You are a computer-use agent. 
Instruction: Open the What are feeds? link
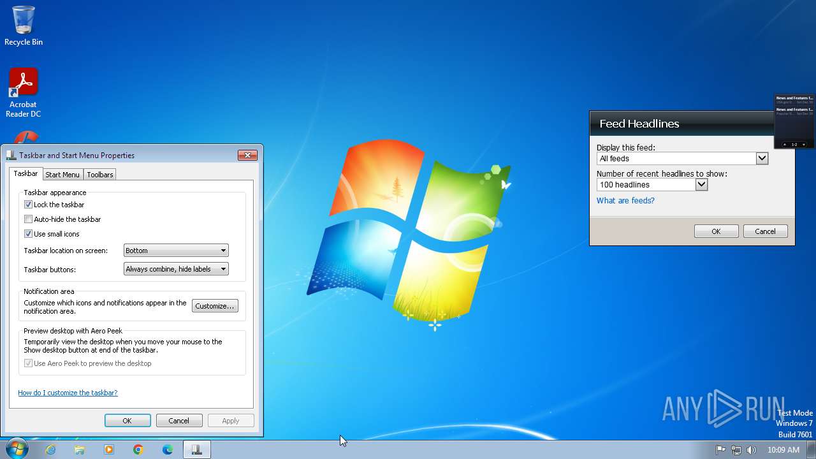(625, 201)
